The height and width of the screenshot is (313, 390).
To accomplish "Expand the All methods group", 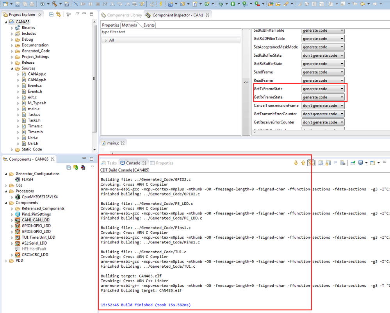I will click(x=106, y=40).
